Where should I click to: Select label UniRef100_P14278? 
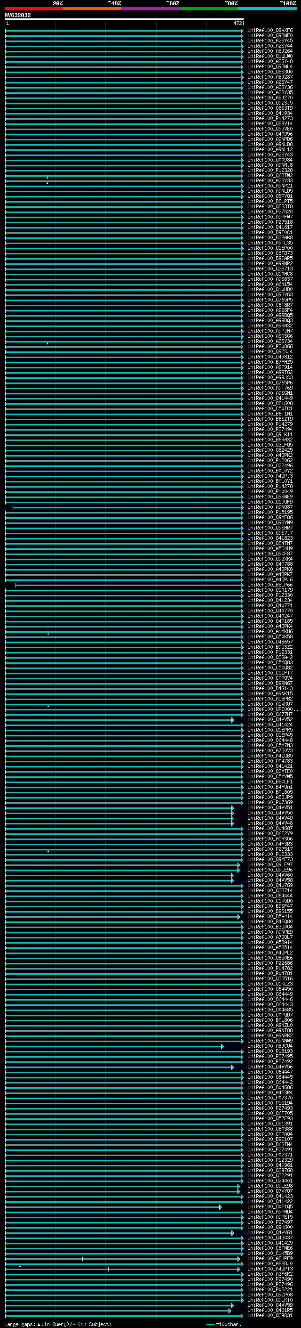coord(269,486)
